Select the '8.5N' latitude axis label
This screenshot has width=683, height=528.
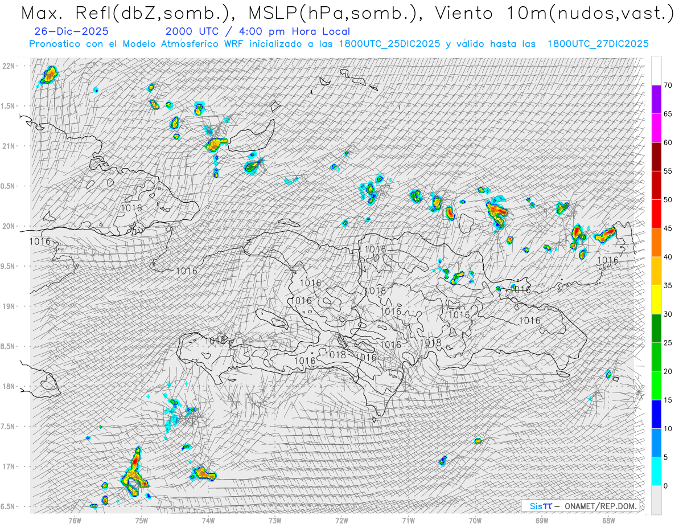[x=8, y=346]
